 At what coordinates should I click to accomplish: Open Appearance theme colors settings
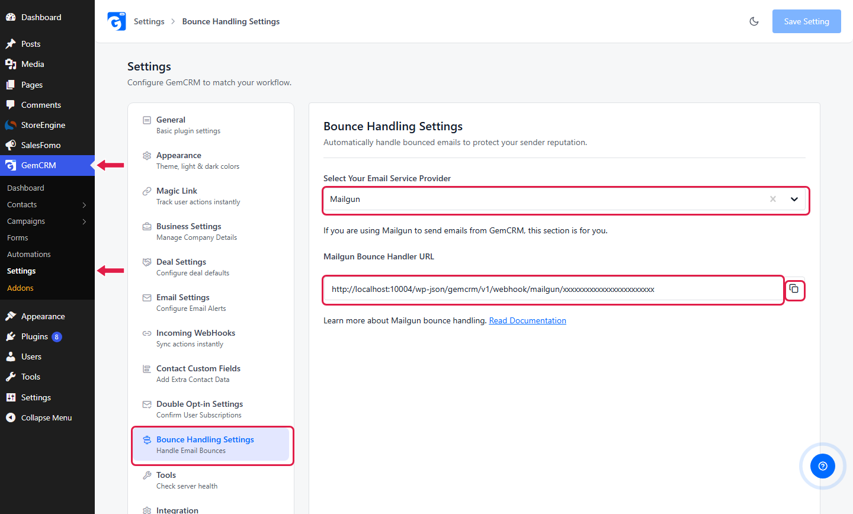pyautogui.click(x=211, y=160)
